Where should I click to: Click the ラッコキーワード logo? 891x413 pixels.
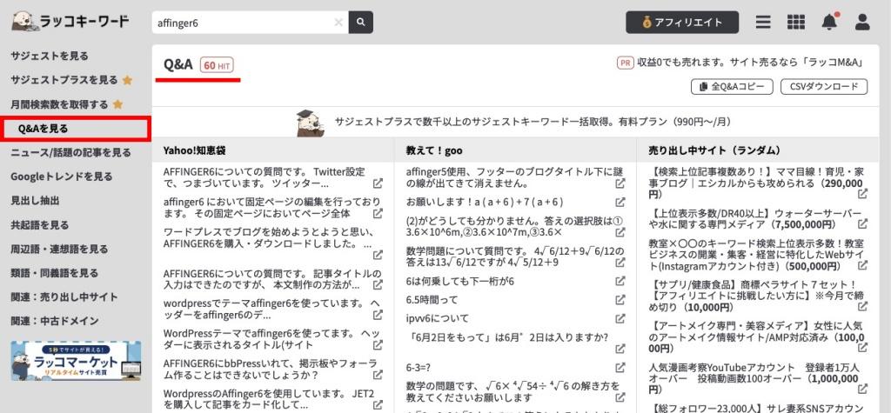click(x=70, y=22)
